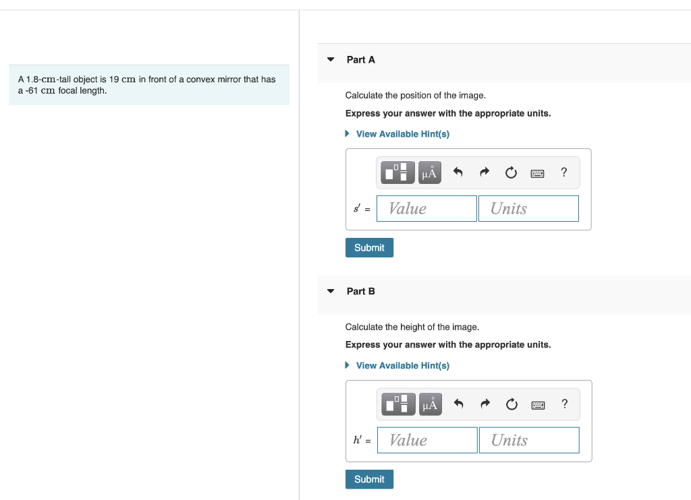
Task: Undo last edit in Part B answer
Action: pyautogui.click(x=459, y=404)
